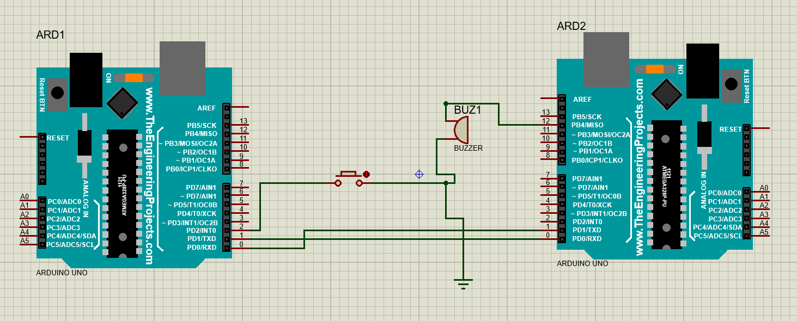Click the ARDUINO UNO label under ARD1
This screenshot has height=321, width=797.
(61, 273)
